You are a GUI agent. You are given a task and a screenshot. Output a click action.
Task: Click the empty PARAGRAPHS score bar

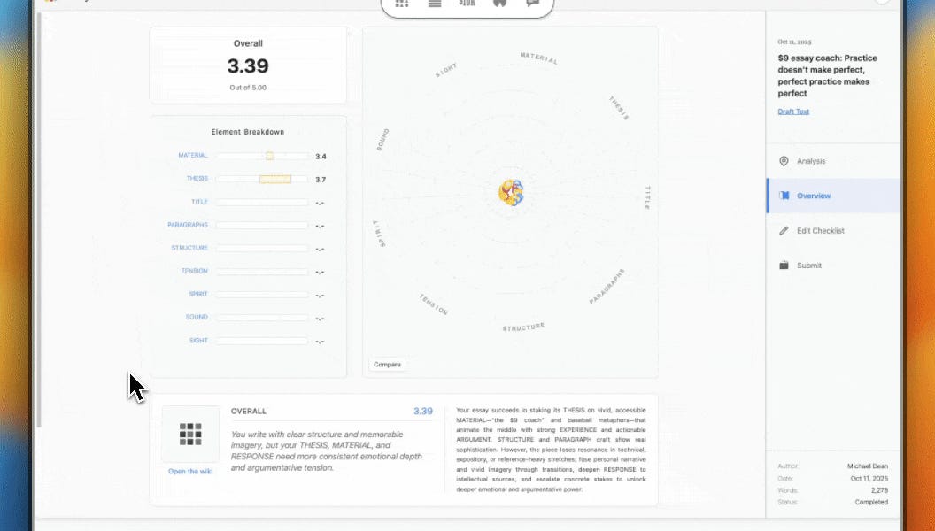click(x=262, y=226)
